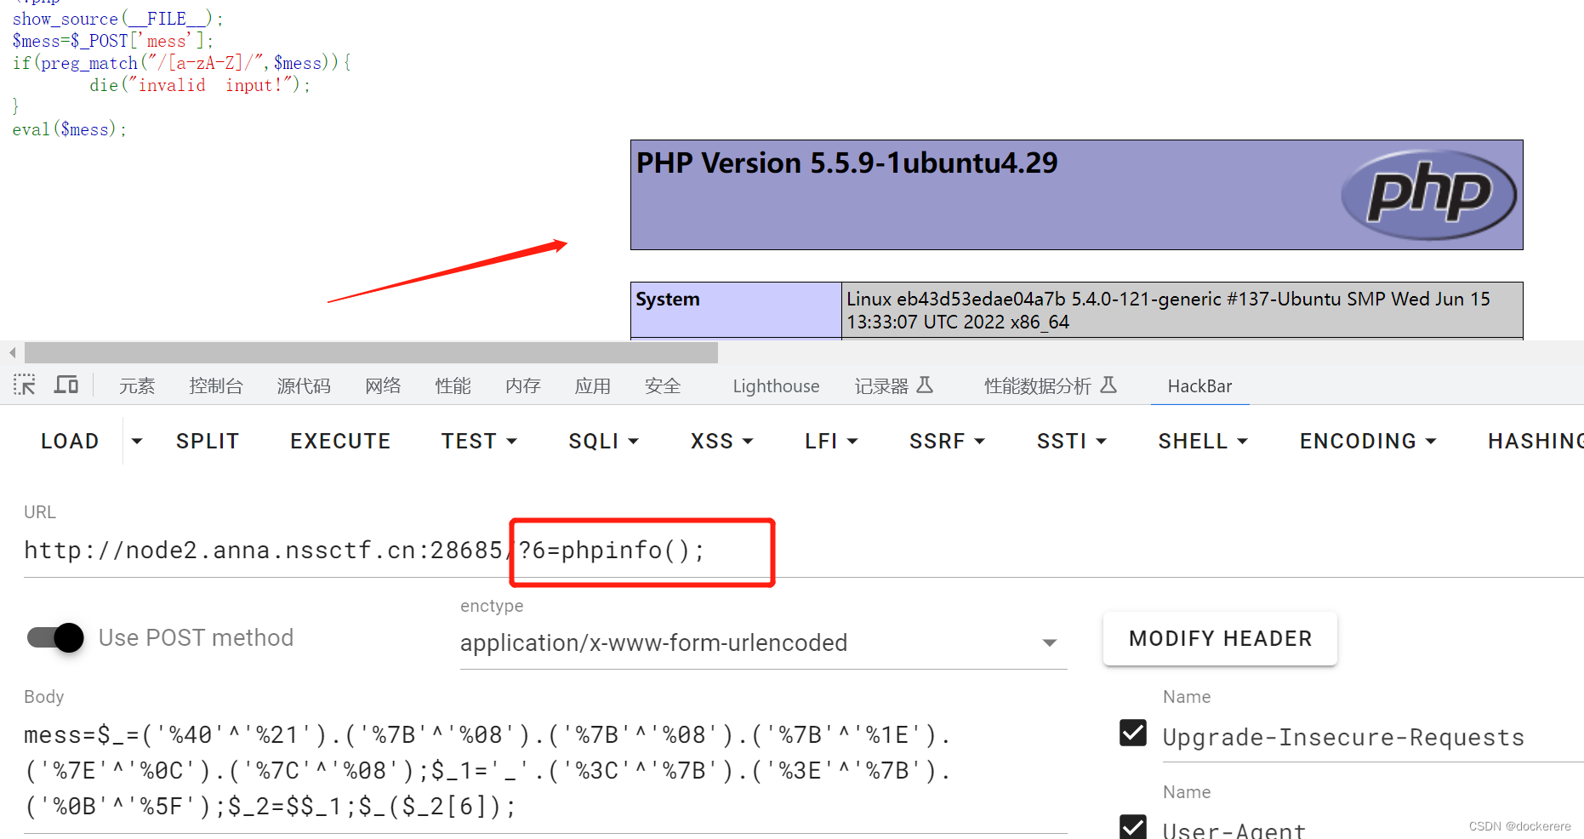Image resolution: width=1584 pixels, height=839 pixels.
Task: Switch to the 控制台 devtools tab
Action: 216,385
